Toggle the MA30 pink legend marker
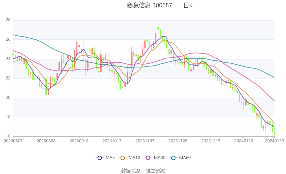The height and width of the screenshot is (174, 286). pos(148,158)
